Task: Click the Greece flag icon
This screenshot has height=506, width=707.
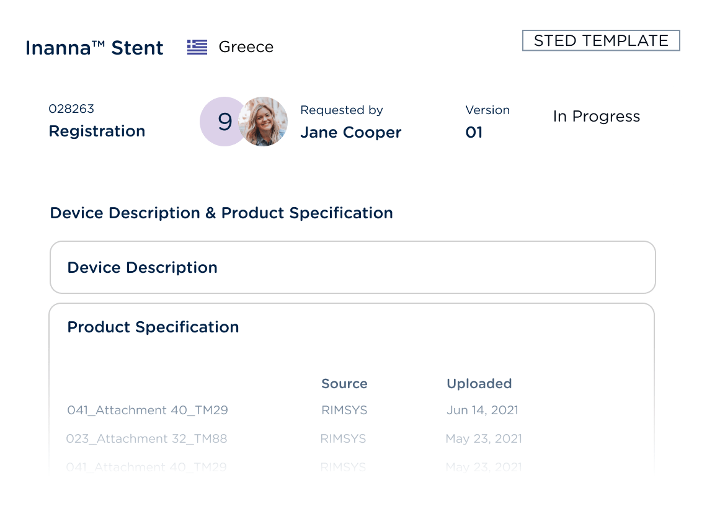Action: pyautogui.click(x=197, y=47)
